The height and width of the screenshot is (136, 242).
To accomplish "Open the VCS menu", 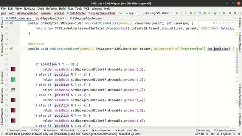I will 87,9.
